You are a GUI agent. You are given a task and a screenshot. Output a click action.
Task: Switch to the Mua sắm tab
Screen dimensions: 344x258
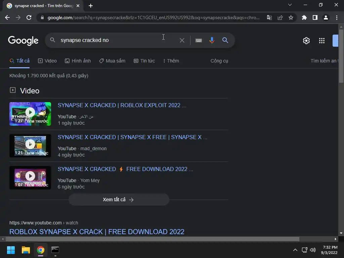coord(112,61)
